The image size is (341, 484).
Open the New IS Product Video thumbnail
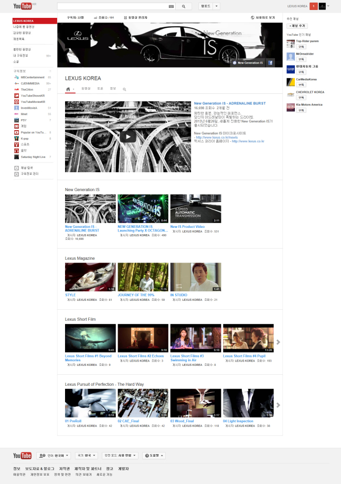[196, 208]
